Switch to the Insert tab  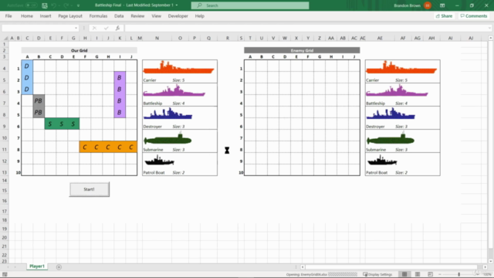tap(46, 15)
